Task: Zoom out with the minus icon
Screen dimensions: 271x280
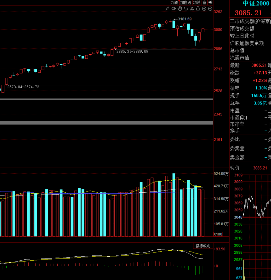Action: [x=210, y=9]
